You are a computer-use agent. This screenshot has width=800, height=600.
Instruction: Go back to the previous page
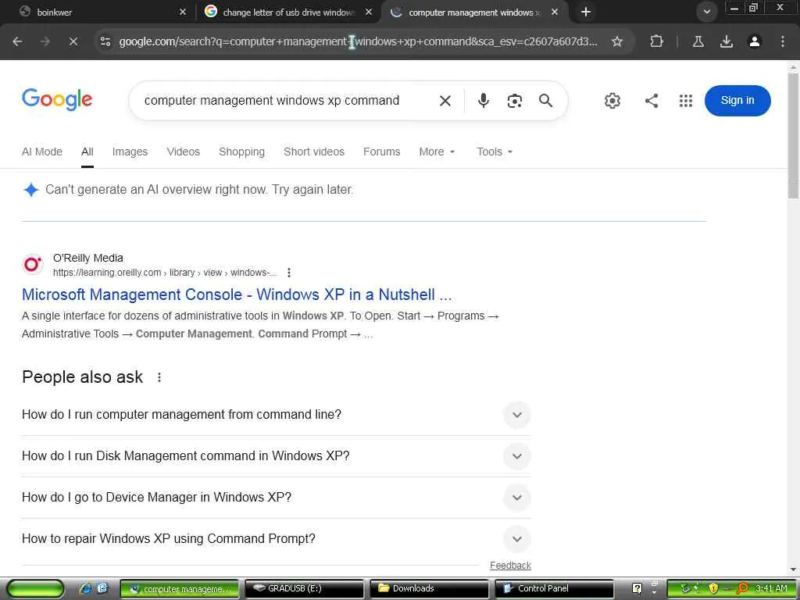(17, 41)
